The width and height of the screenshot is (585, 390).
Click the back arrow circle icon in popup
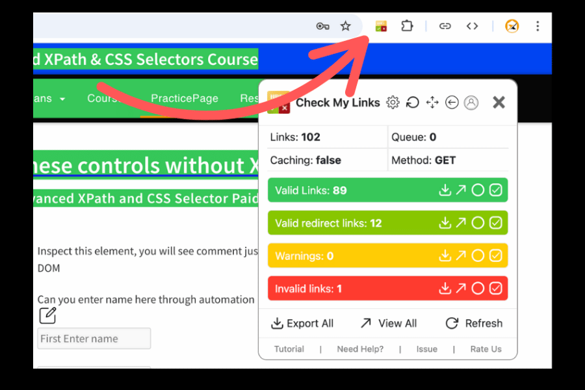pos(452,103)
